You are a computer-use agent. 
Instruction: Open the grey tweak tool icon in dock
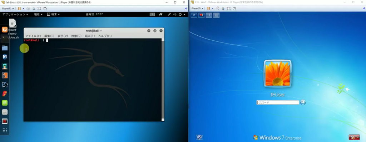click(5, 112)
